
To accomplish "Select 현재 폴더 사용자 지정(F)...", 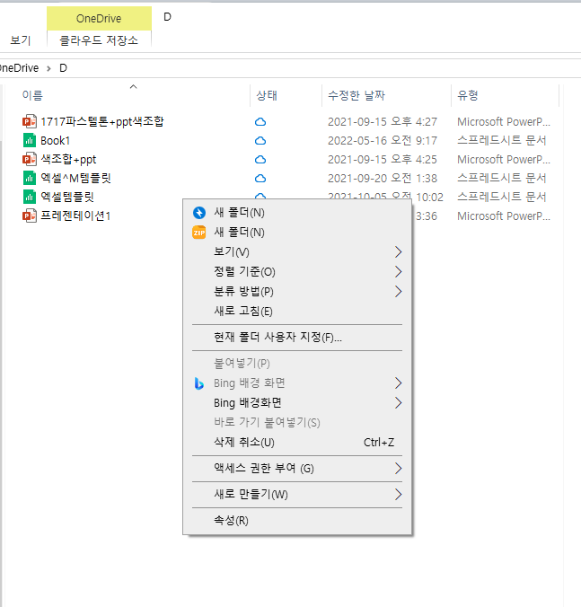I will tap(297, 338).
